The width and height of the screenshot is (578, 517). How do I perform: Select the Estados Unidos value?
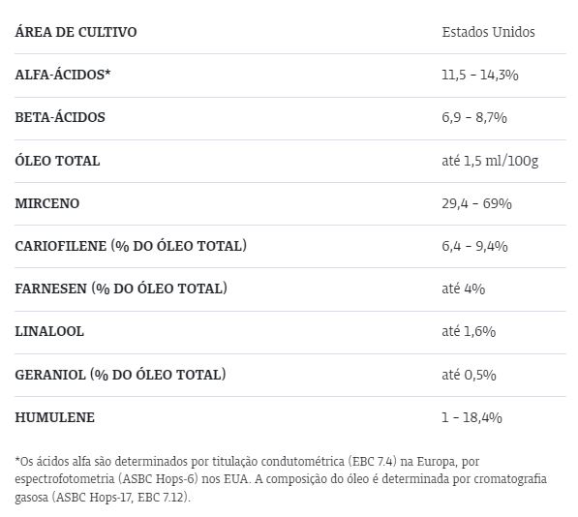[x=488, y=32]
